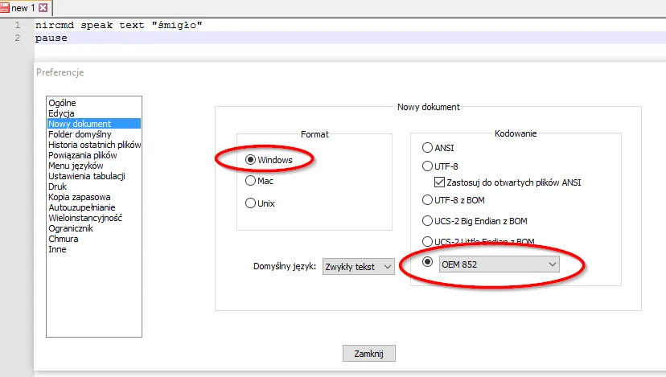
Task: Open the OEM 852 encoding dropdown
Action: (498, 264)
